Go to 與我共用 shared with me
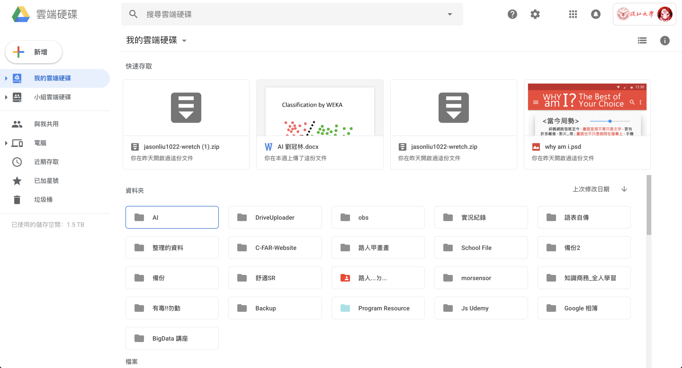 tap(46, 124)
